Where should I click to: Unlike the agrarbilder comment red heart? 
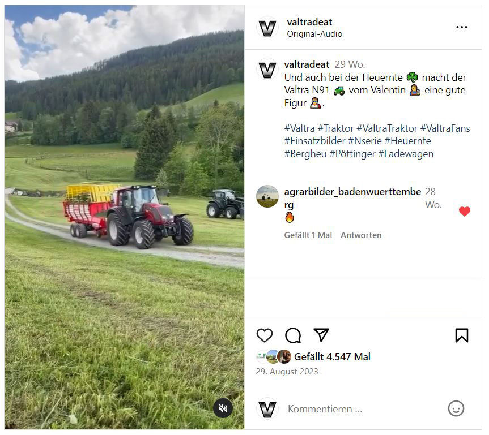[465, 212]
